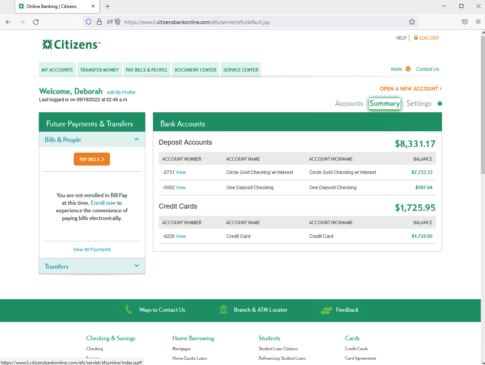This screenshot has height=365, width=485.
Task: View account ending -2731
Action: pyautogui.click(x=181, y=172)
